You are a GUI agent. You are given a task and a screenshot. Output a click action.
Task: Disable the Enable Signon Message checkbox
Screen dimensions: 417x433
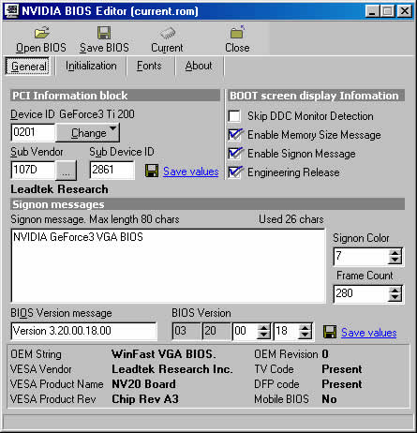pos(235,154)
